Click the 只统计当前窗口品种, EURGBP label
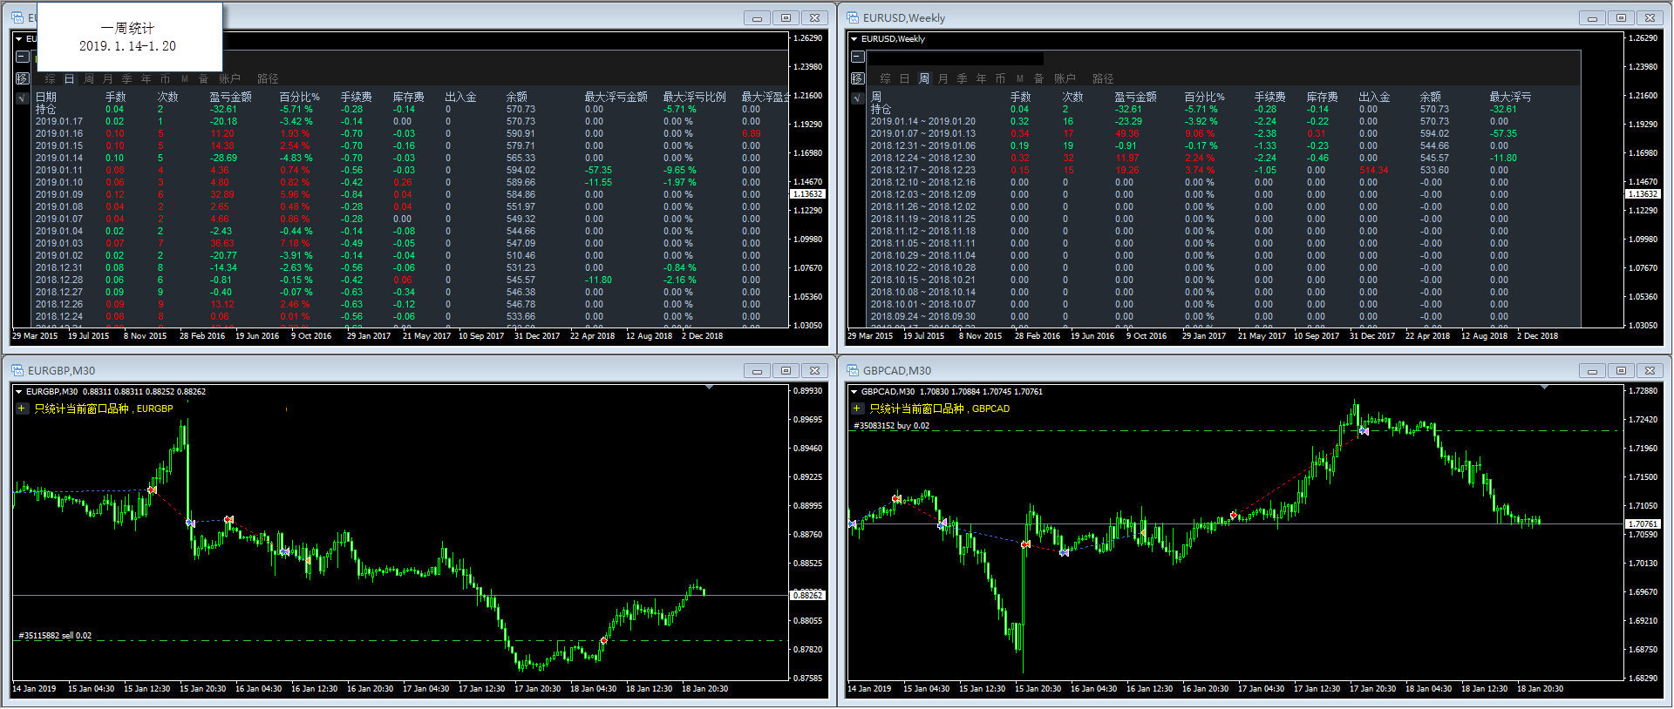This screenshot has height=709, width=1674. (x=104, y=409)
